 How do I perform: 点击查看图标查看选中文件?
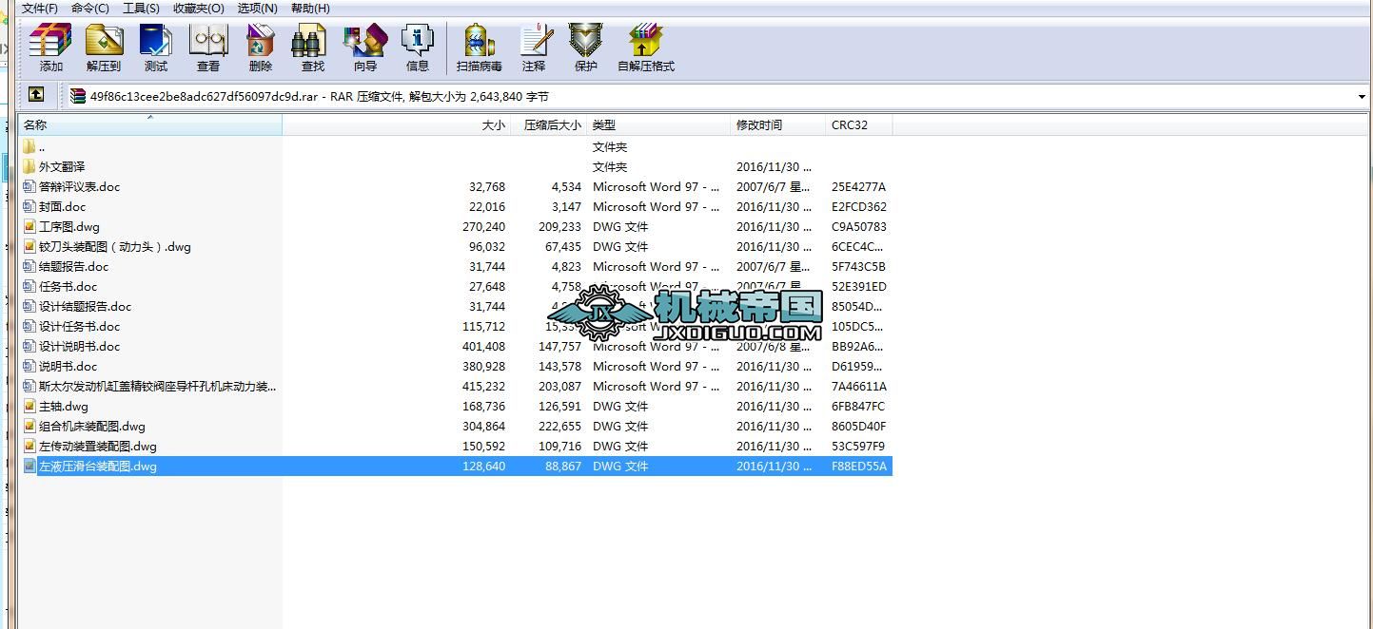coord(206,45)
